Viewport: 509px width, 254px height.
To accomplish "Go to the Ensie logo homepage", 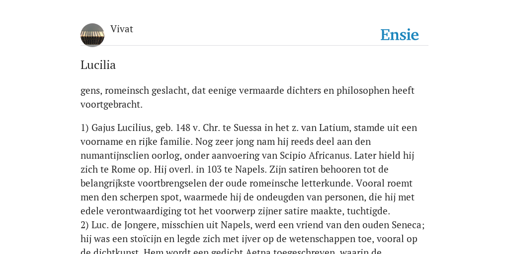I will click(400, 35).
